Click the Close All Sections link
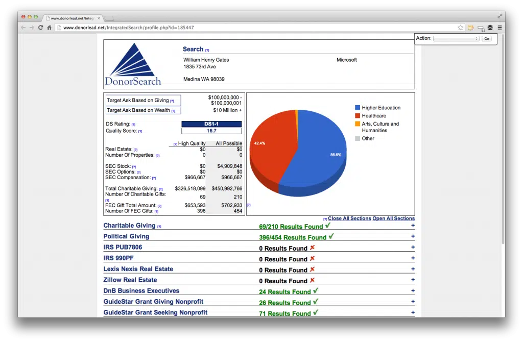 point(349,218)
